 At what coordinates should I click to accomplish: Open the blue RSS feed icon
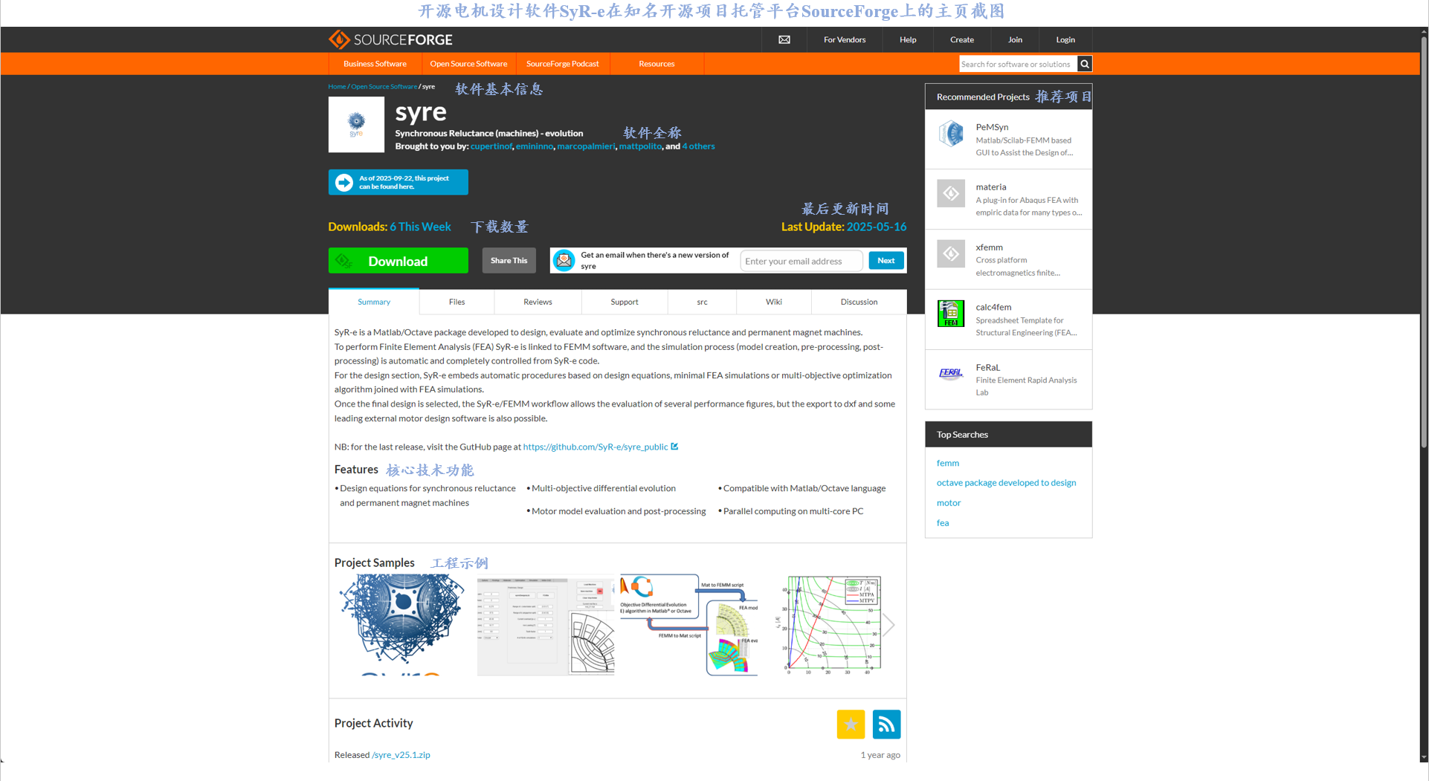point(886,724)
